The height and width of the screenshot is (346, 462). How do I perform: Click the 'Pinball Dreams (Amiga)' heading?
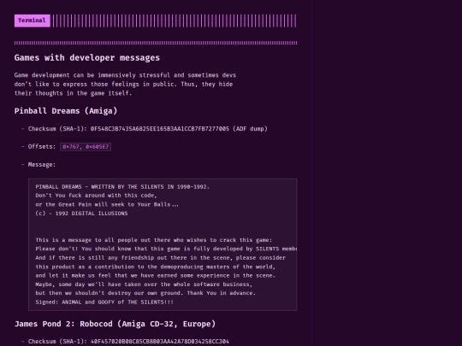pos(66,111)
